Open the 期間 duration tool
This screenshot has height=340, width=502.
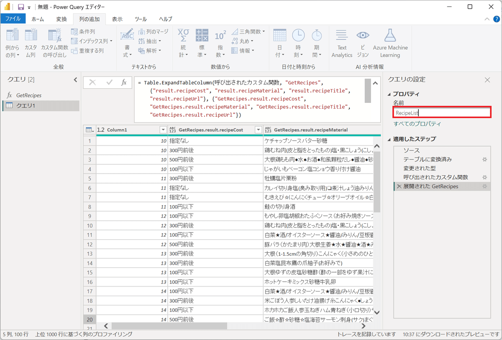point(317,43)
